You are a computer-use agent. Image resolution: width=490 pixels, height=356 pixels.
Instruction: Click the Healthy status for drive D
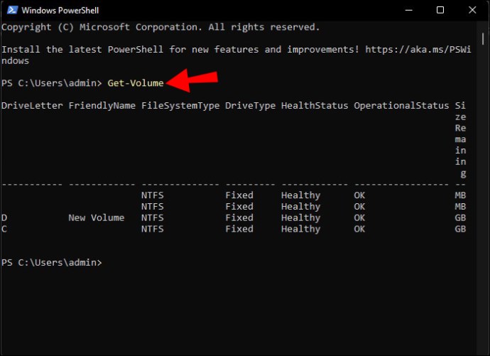(x=300, y=217)
